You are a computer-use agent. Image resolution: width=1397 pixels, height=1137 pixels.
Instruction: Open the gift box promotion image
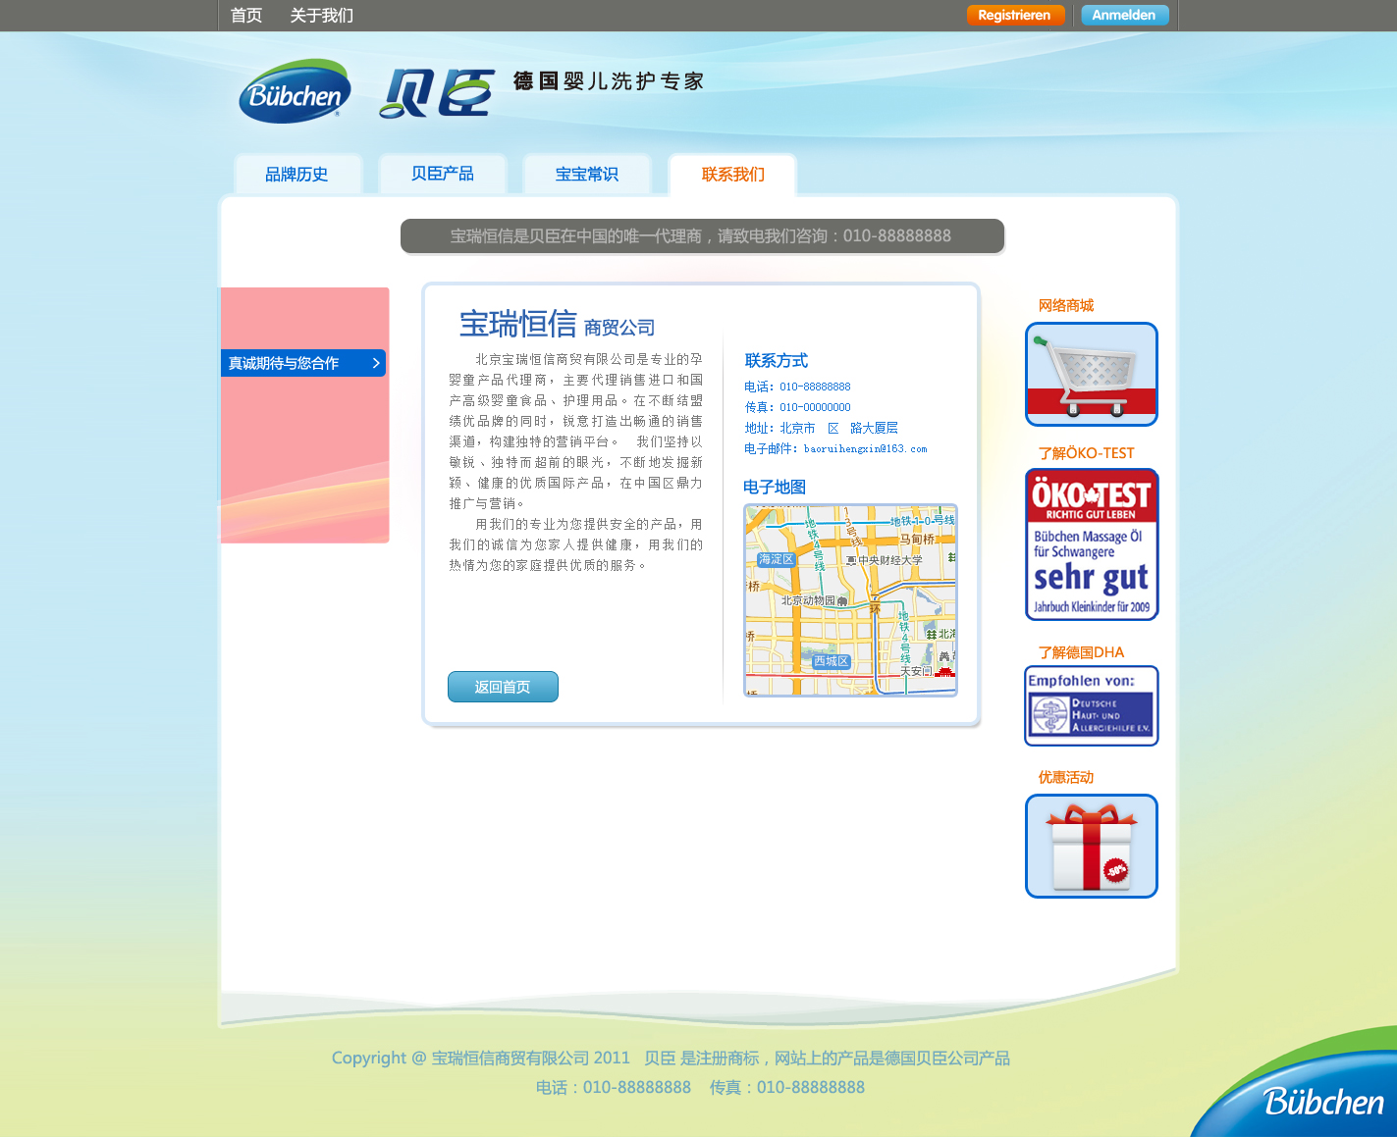point(1092,846)
